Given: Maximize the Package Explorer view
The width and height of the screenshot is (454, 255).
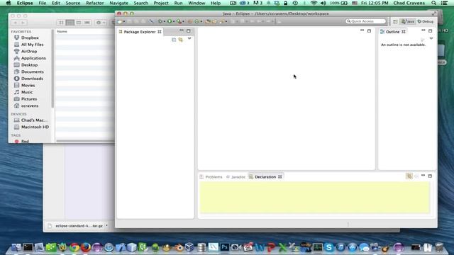Looking at the screenshot, I should point(189,30).
